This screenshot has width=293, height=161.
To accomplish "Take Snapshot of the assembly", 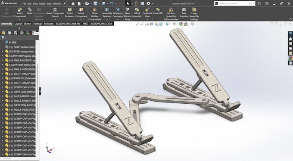I will click(184, 13).
